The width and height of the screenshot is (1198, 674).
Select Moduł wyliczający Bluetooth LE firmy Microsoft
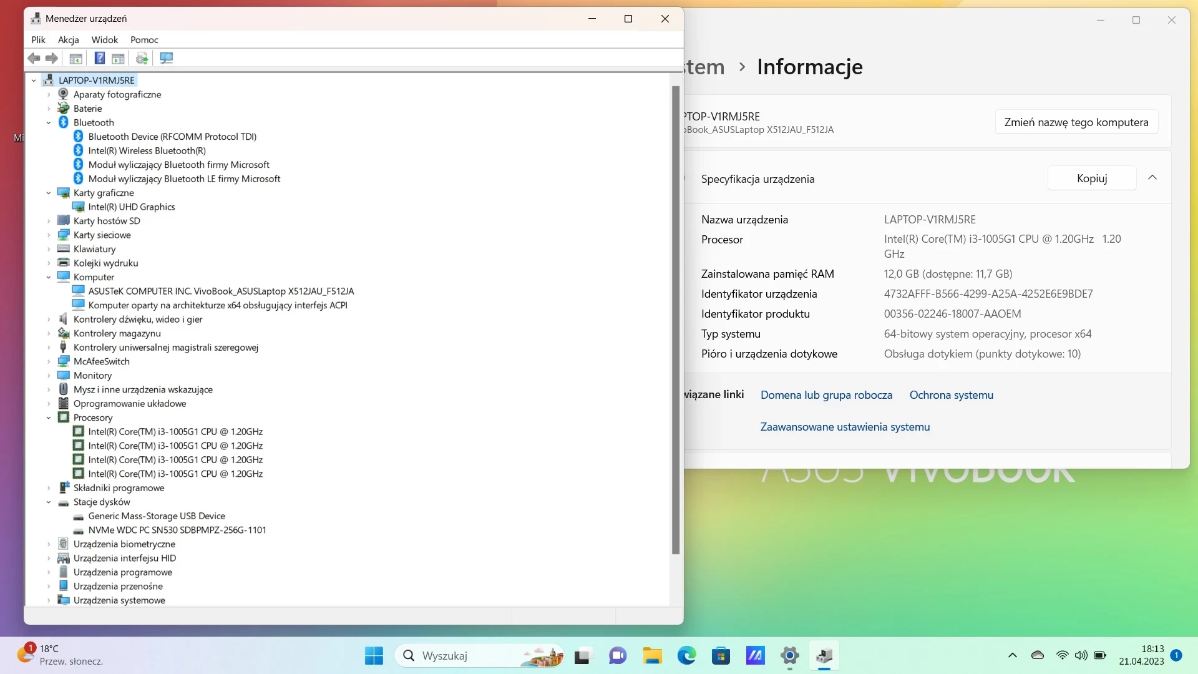(184, 178)
